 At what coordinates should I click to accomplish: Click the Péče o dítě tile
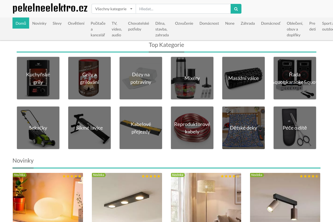(x=295, y=128)
